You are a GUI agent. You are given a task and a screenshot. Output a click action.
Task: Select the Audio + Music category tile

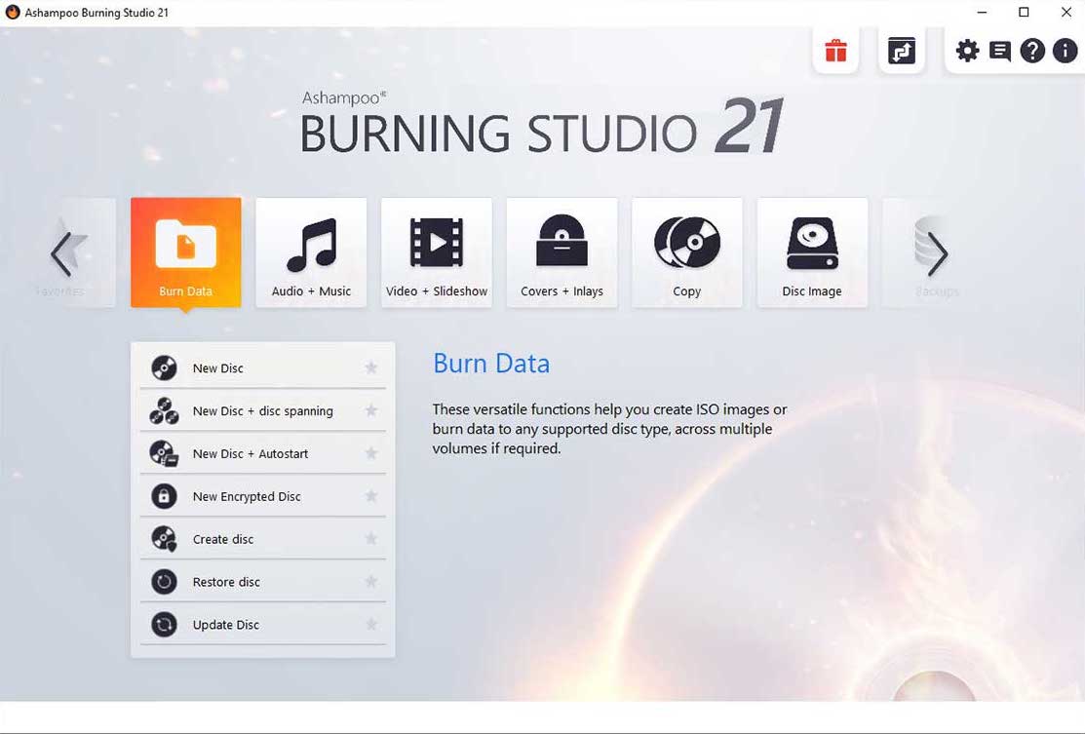pos(311,252)
